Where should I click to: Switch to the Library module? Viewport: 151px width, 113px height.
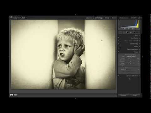89,18
